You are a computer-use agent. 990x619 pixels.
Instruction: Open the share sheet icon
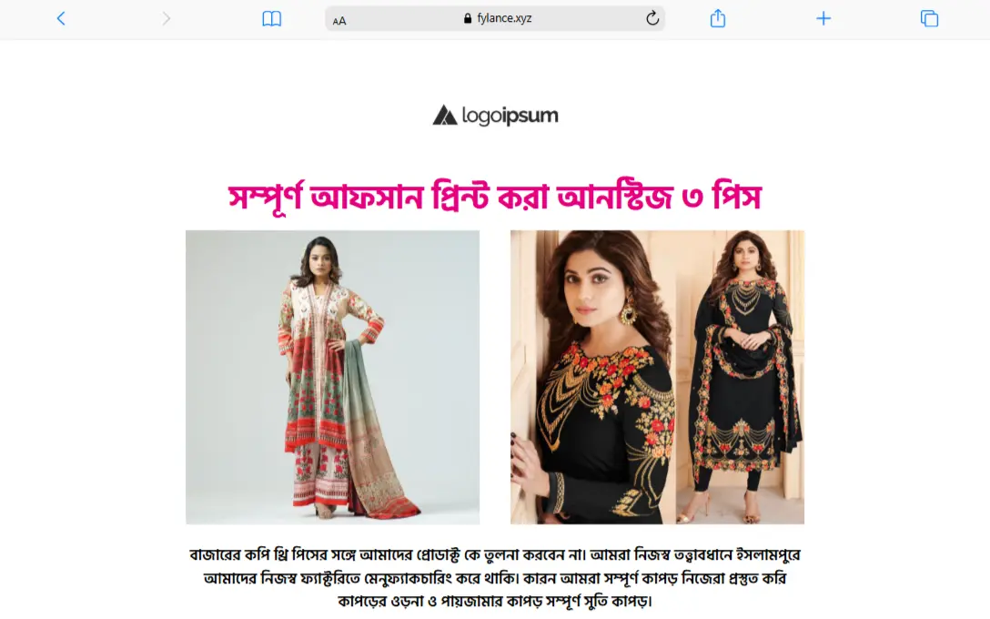pos(718,18)
